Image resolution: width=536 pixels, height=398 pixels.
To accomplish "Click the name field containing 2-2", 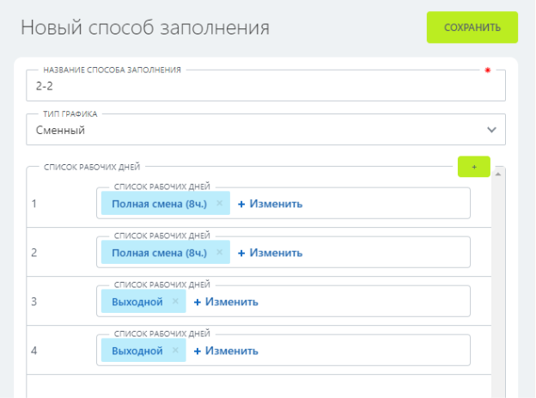I will [x=258, y=87].
